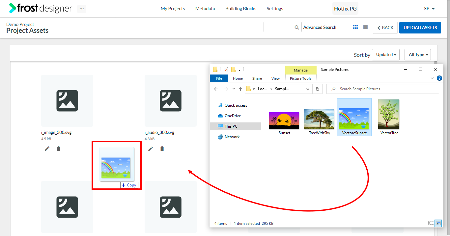Click the Search Sample Pictures box
The width and height of the screenshot is (450, 236).
pos(383,89)
